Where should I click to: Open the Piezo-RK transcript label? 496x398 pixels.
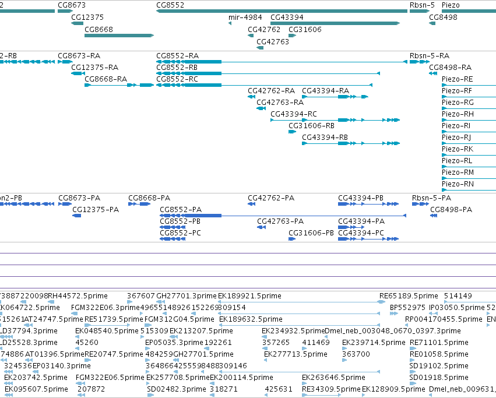(x=458, y=149)
